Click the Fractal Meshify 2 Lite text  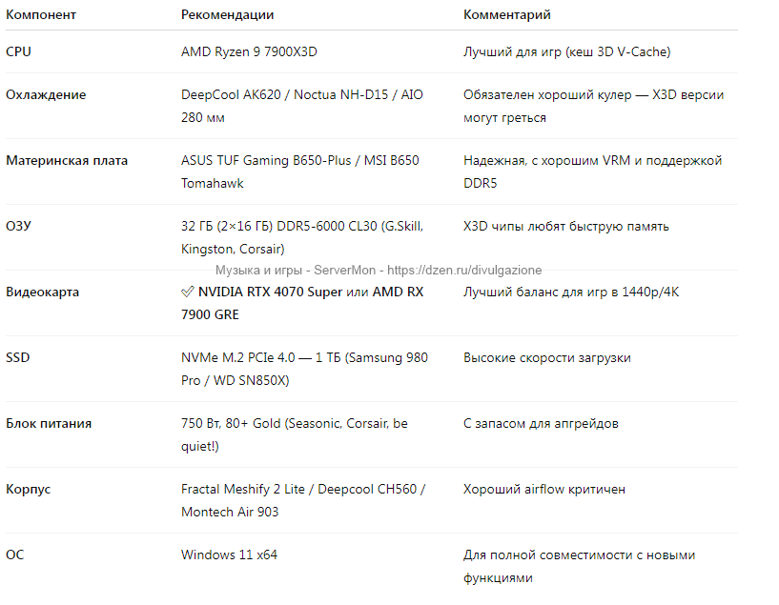243,490
